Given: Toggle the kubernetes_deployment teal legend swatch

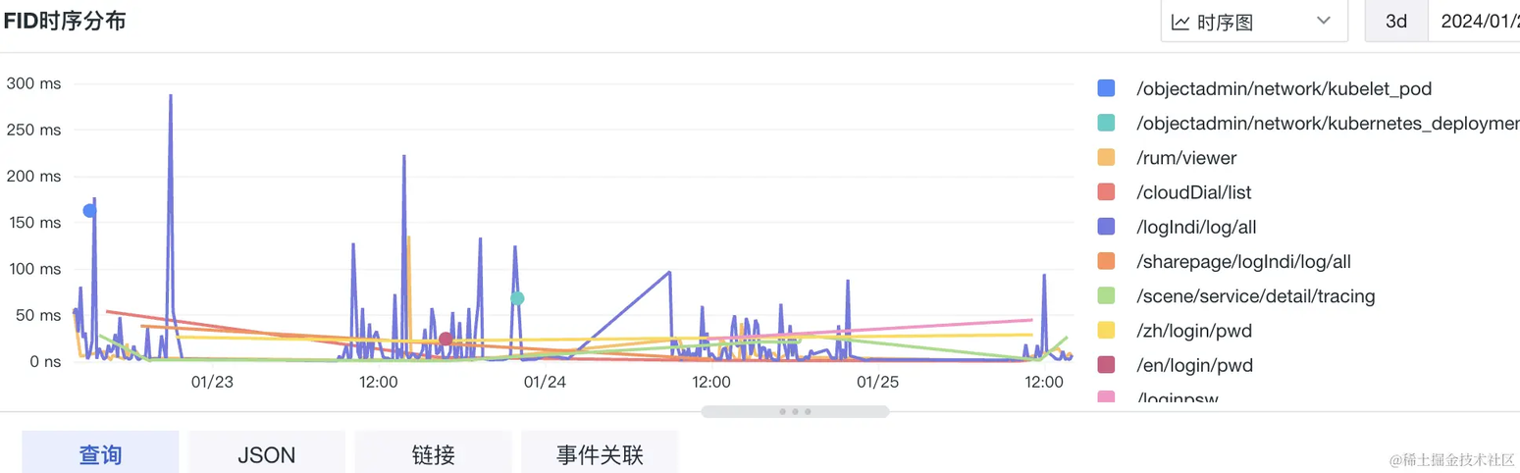Looking at the screenshot, I should point(1106,123).
